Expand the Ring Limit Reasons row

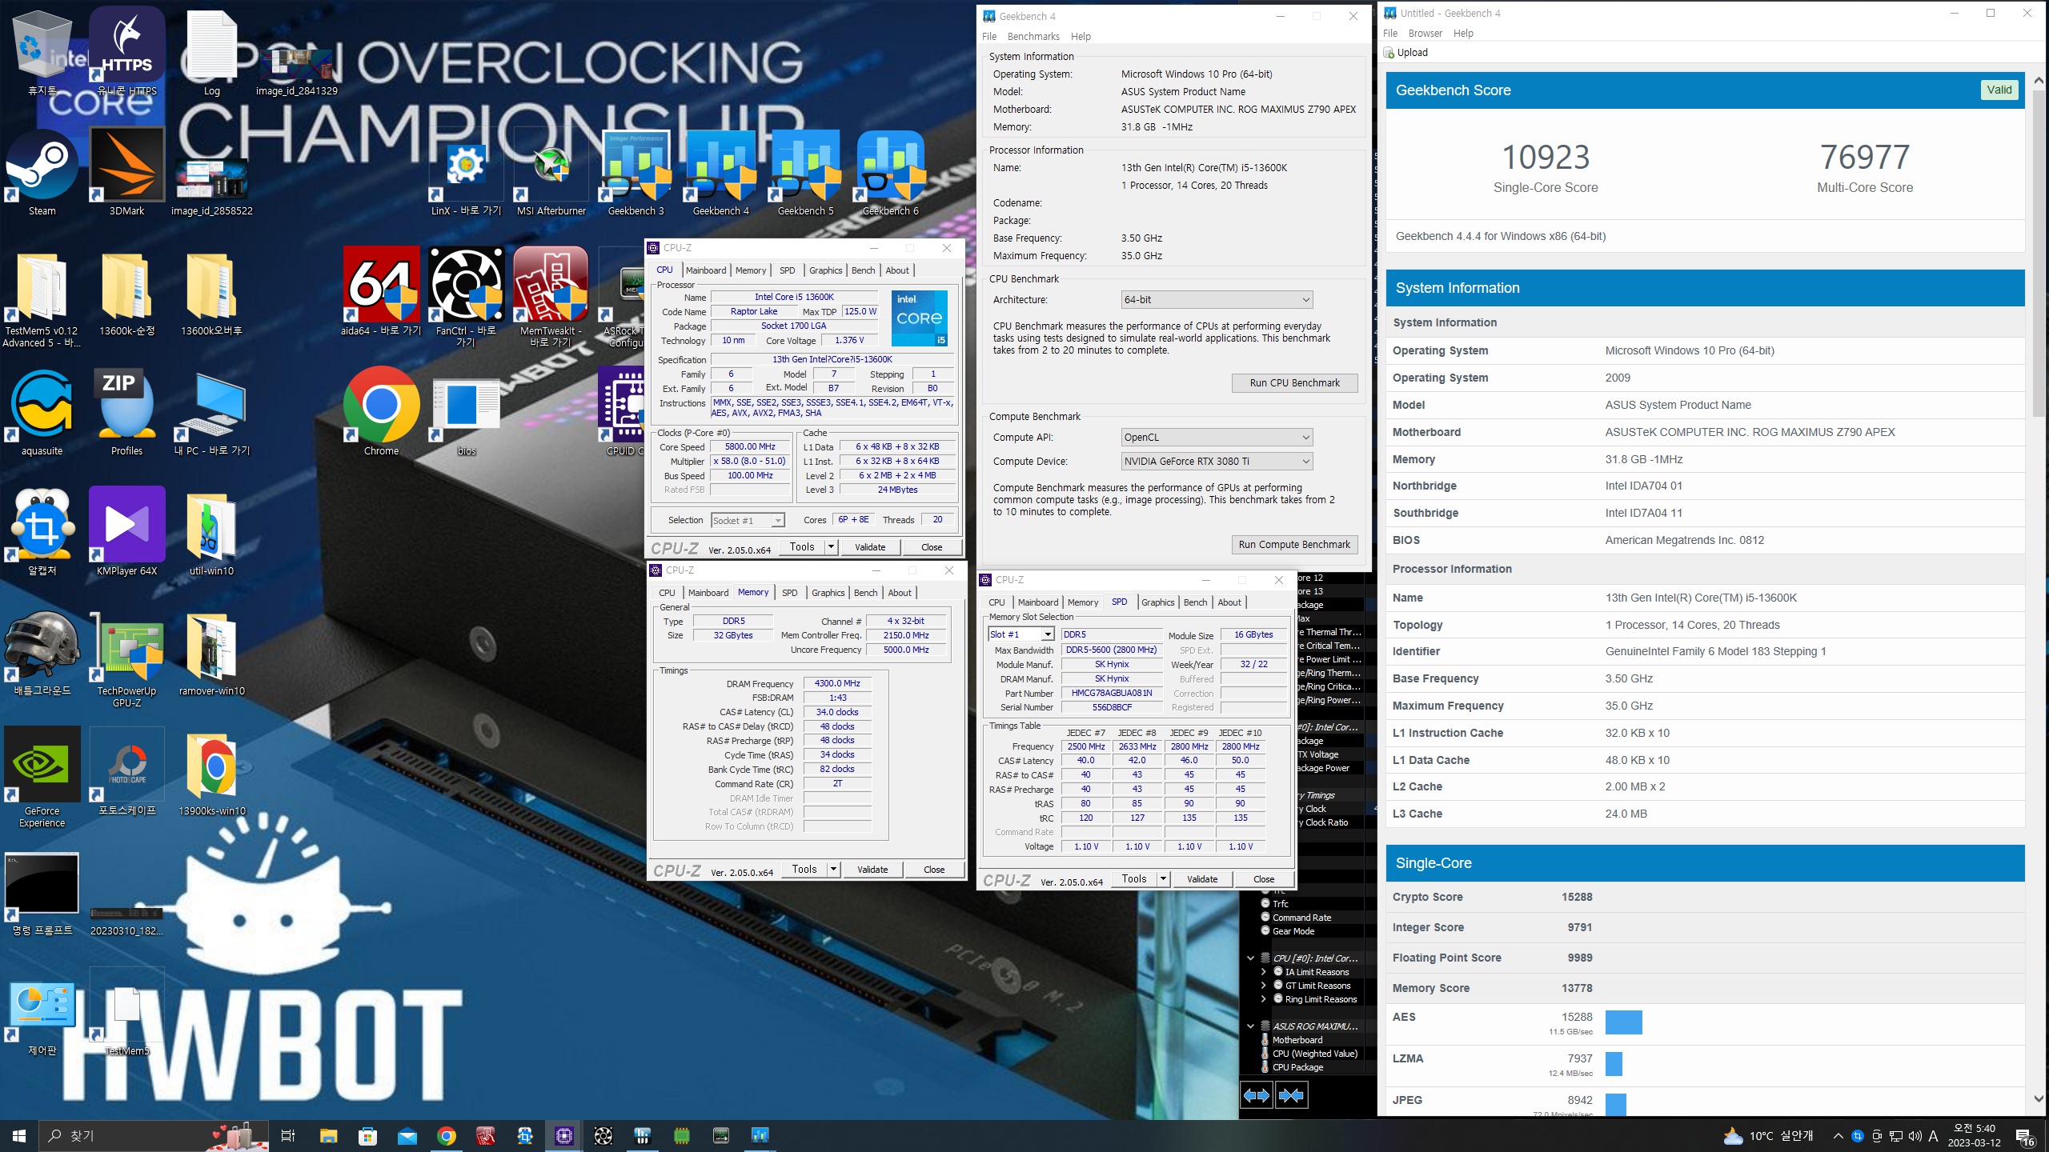[1265, 999]
